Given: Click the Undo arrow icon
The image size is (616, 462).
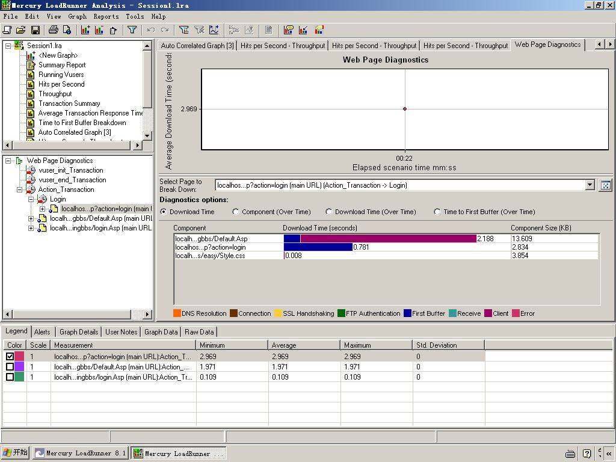Looking at the screenshot, I should pyautogui.click(x=151, y=30).
